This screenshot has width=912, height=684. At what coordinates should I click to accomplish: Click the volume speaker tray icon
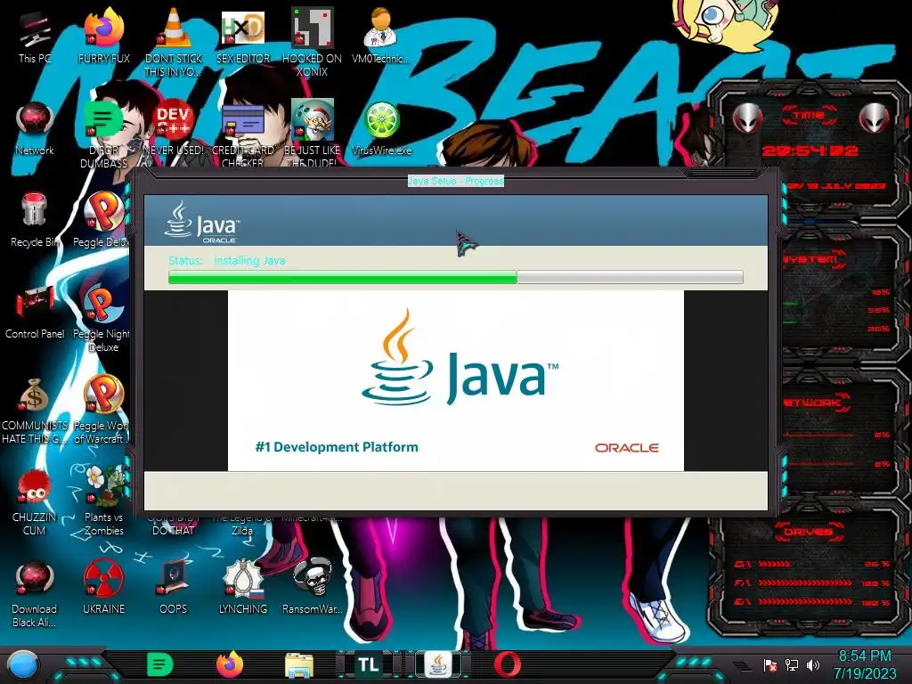[x=813, y=665]
